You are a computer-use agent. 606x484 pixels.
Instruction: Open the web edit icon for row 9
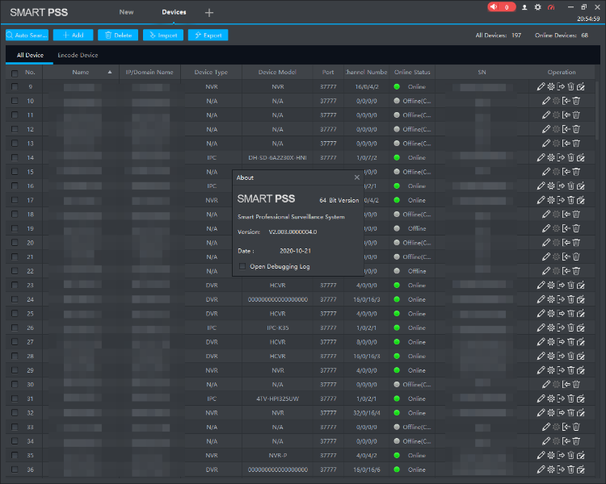(581, 87)
